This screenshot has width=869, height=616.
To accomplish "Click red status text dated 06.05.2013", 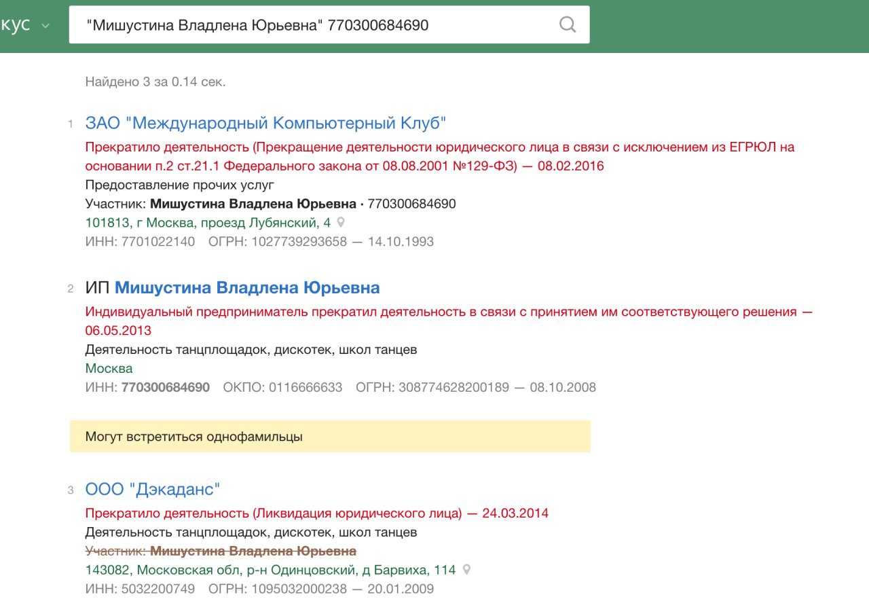I will point(449,321).
